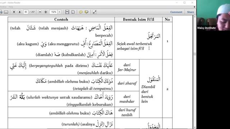This screenshot has height=129, width=230.
Task: Click the page number field showing 85
Action: (x=26, y=12)
